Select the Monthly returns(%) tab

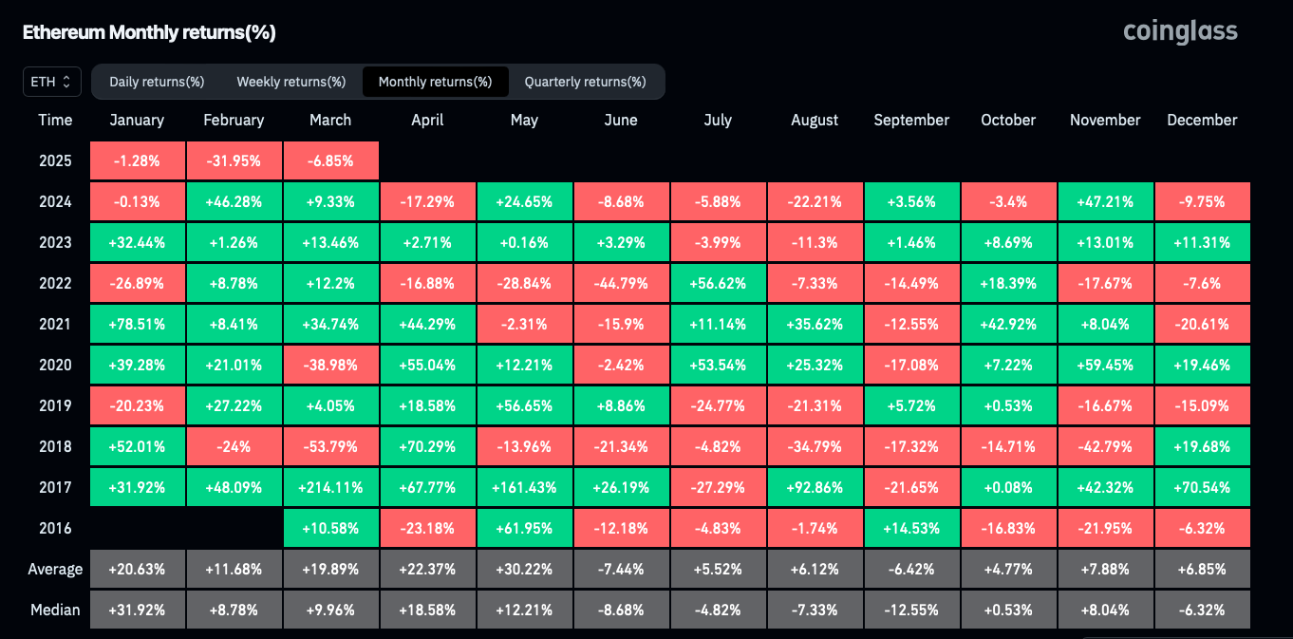pos(435,82)
